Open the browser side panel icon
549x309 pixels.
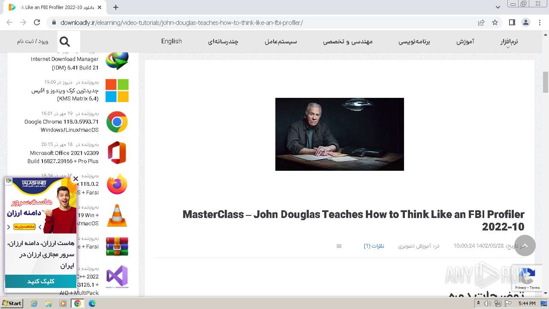tap(512, 22)
